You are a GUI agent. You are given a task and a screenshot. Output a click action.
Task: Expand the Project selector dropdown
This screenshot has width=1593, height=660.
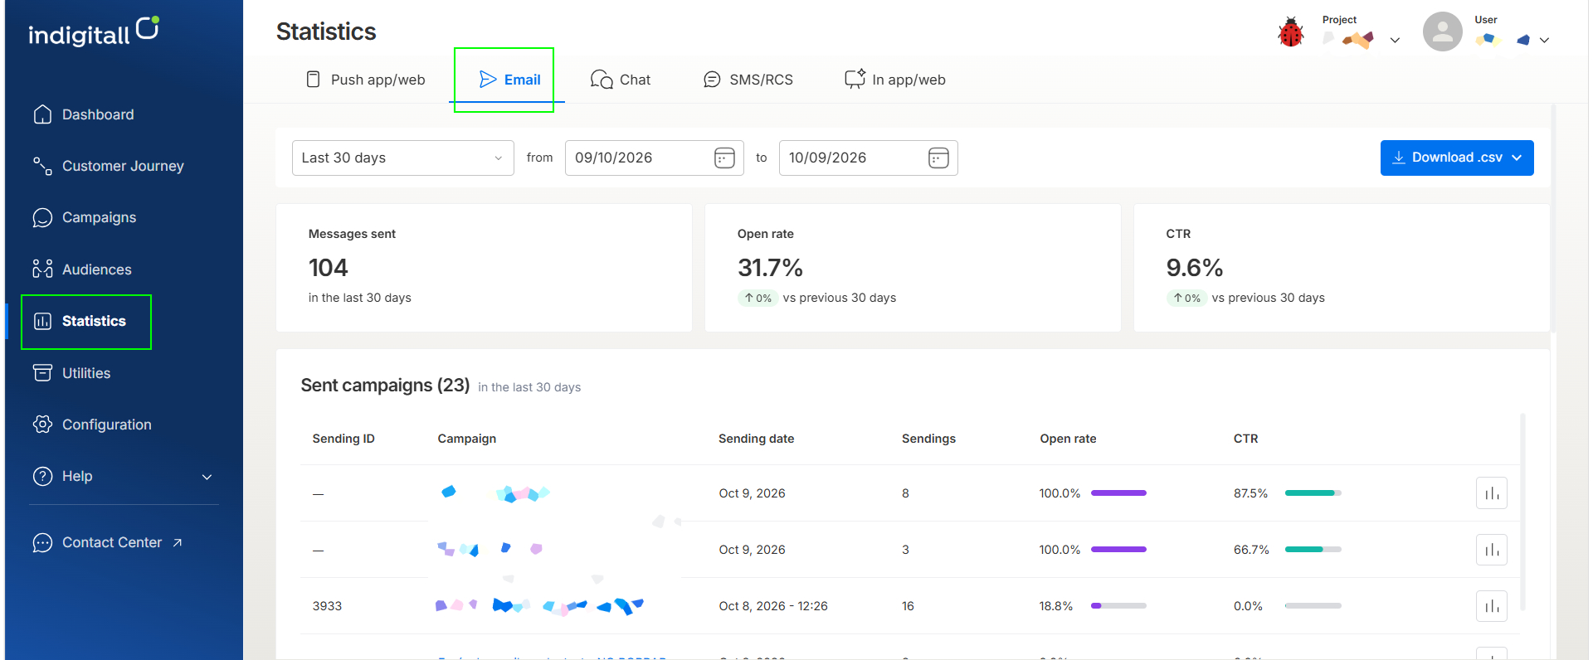pyautogui.click(x=1395, y=40)
